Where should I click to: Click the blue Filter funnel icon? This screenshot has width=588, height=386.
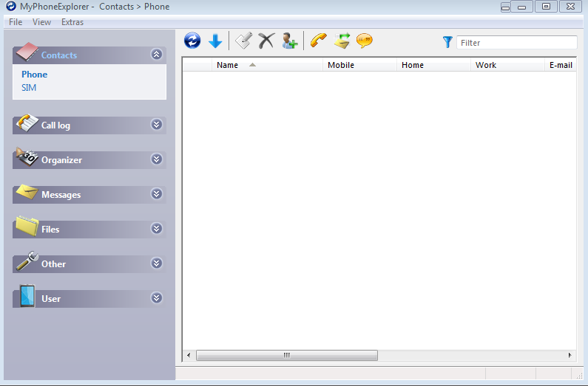[447, 42]
